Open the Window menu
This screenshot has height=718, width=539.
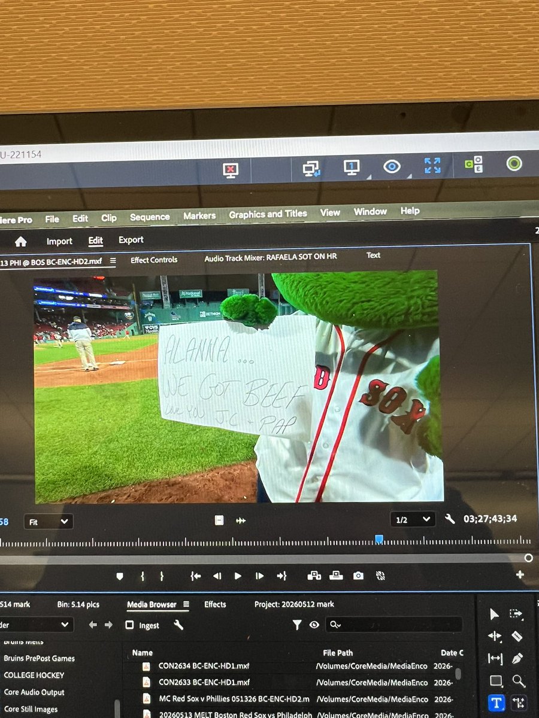tap(370, 211)
